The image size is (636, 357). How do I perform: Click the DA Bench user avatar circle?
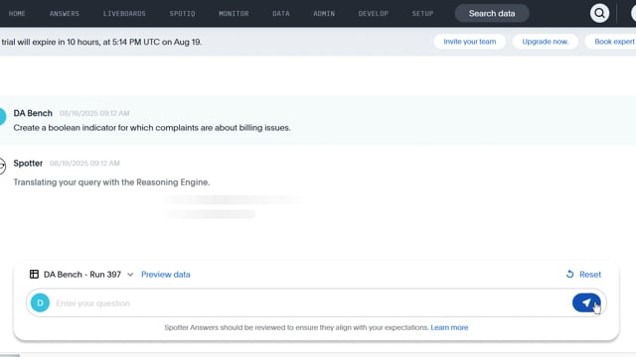click(2, 117)
